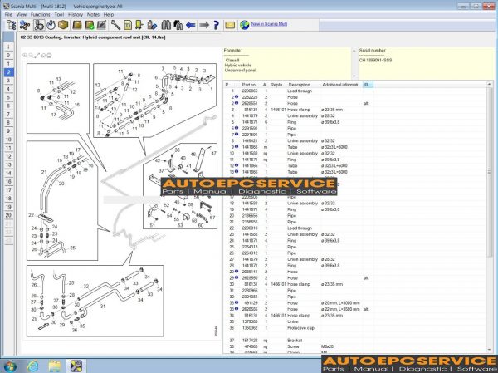This screenshot has height=373, width=498.
Task: Open the File menu
Action: click(x=8, y=15)
